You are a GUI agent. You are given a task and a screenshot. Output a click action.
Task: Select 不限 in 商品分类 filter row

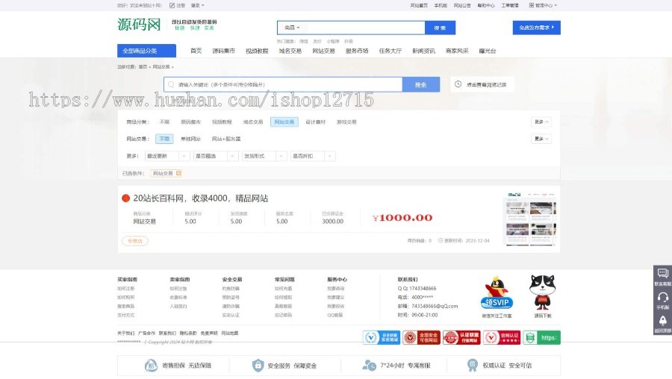point(164,122)
